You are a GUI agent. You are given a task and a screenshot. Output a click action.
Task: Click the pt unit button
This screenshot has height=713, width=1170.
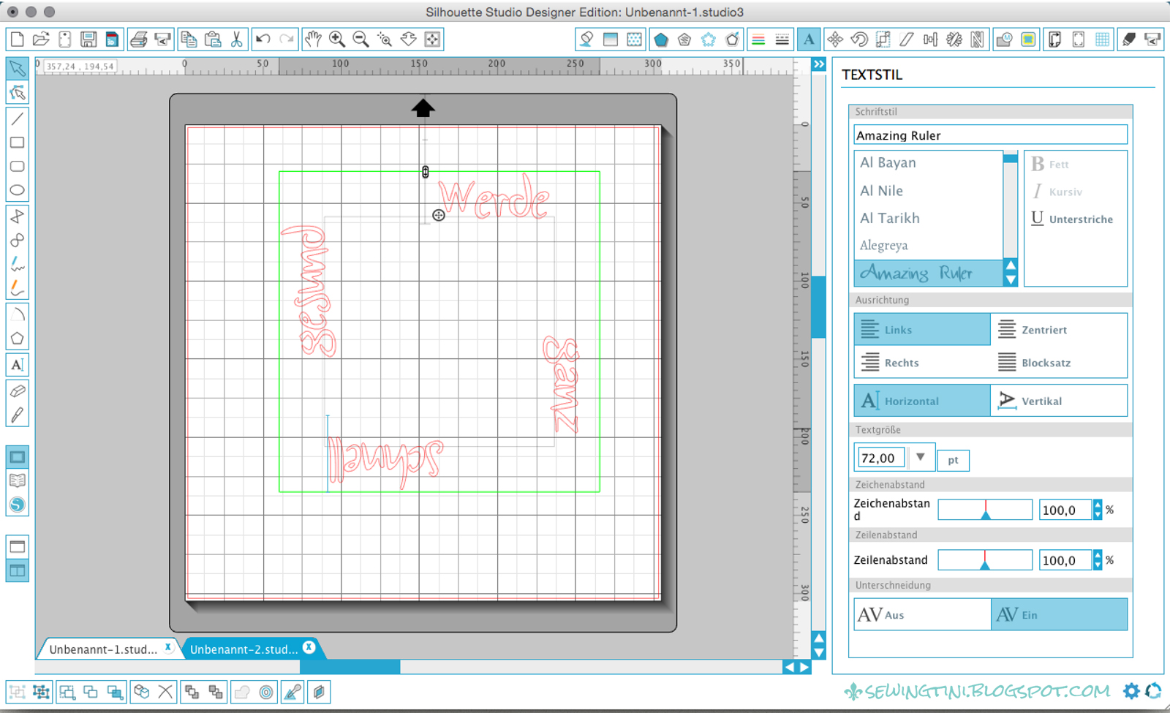[x=953, y=460]
